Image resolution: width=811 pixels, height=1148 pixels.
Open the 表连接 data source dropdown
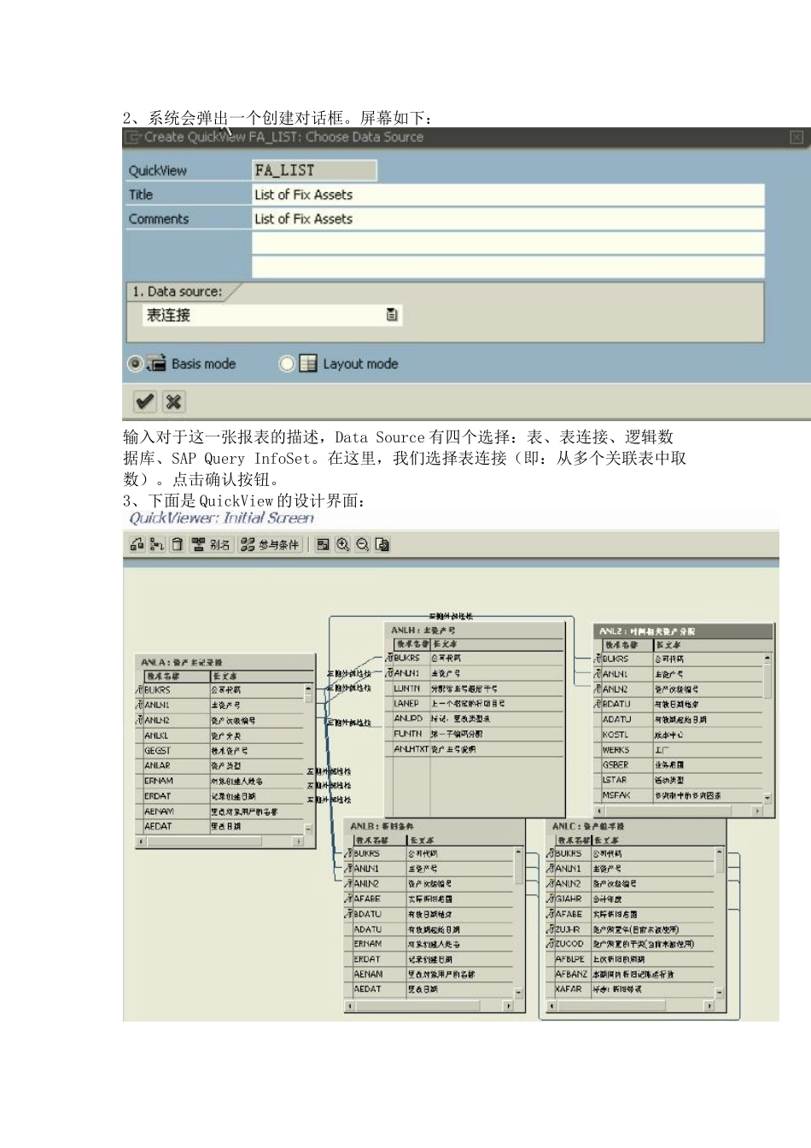tap(392, 315)
